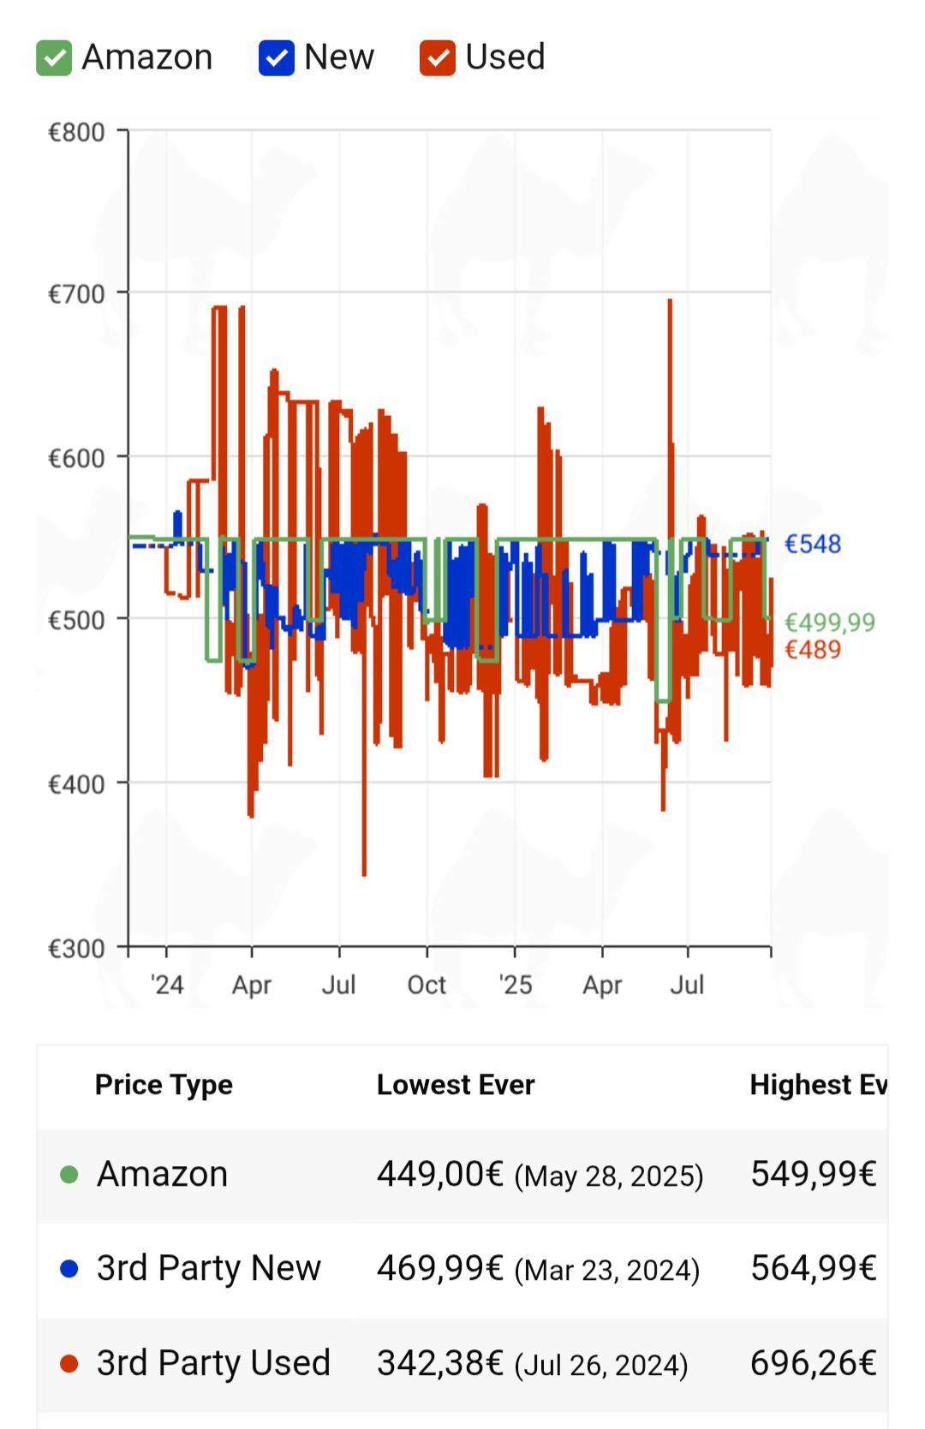Open the 3rd Party Used row label

[213, 1363]
